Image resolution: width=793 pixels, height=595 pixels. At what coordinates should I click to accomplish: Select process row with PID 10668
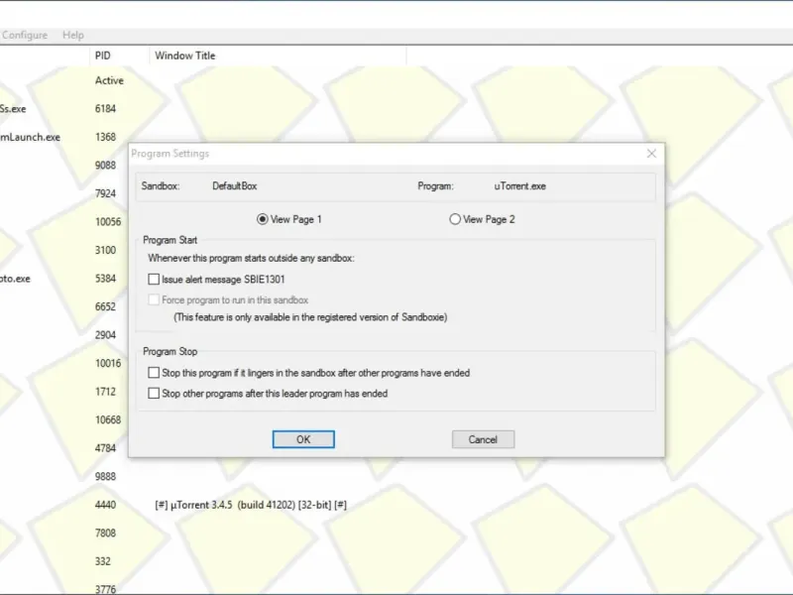[108, 419]
